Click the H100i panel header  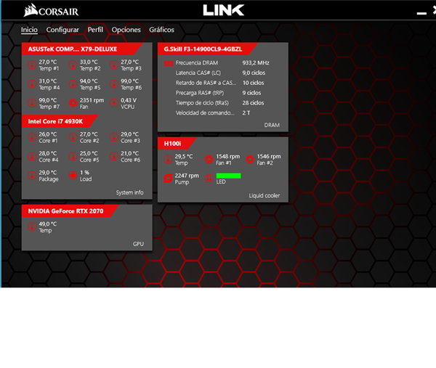pyautogui.click(x=177, y=144)
